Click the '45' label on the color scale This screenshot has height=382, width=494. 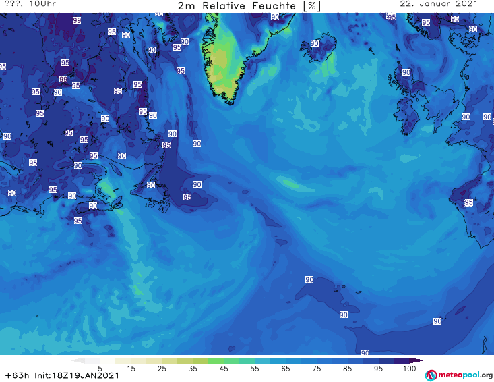pyautogui.click(x=224, y=369)
